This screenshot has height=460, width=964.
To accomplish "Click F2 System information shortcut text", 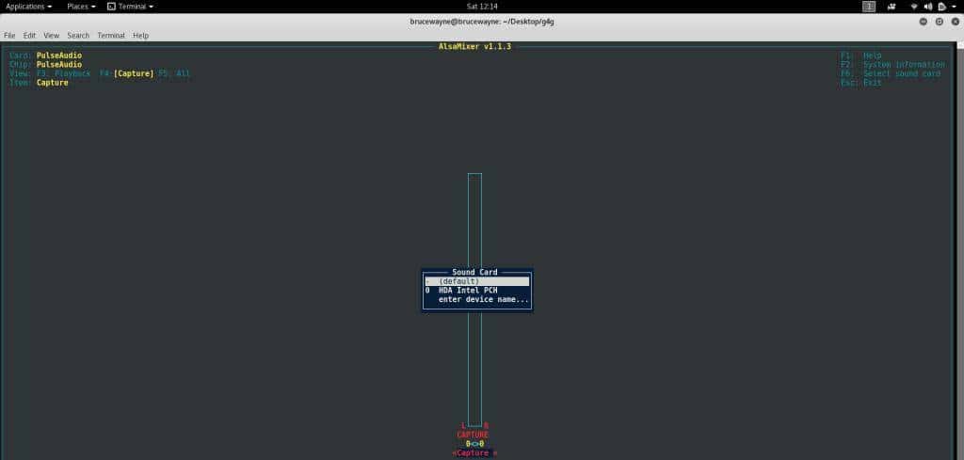I will tap(892, 65).
